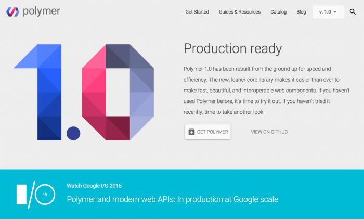Visit the Blog link in navigation

point(301,12)
